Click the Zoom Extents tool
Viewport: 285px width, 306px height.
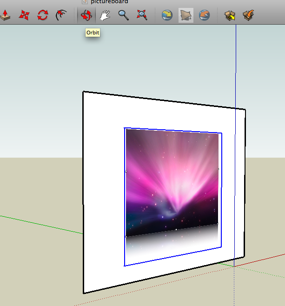[x=142, y=15]
